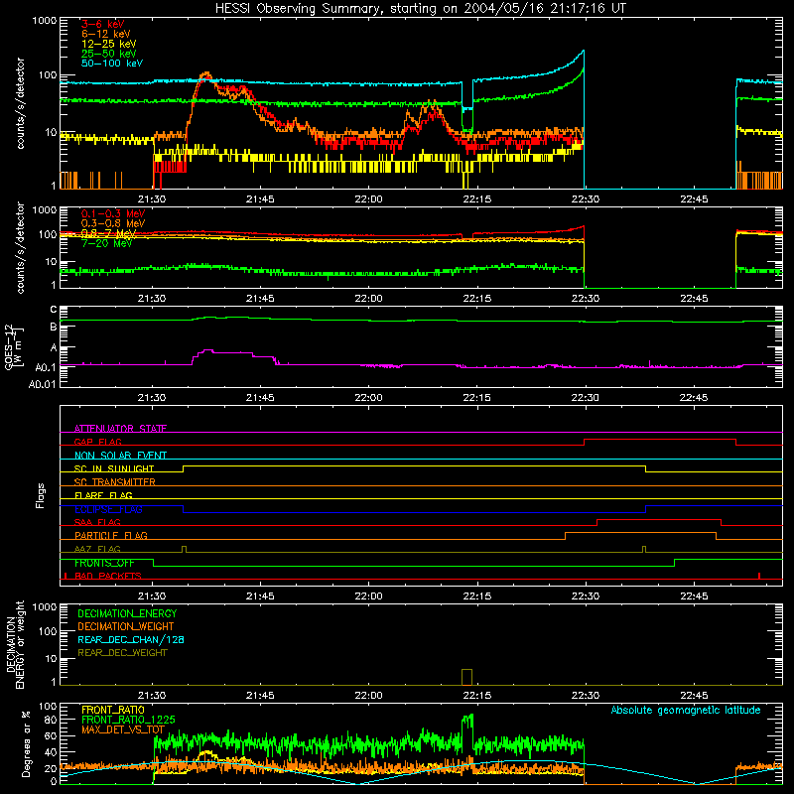The width and height of the screenshot is (794, 794).
Task: Click the 'GOES-12' vertical axis label
Action: (x=9, y=346)
